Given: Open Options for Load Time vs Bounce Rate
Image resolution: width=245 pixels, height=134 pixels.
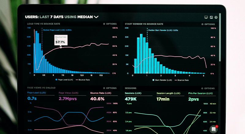Looking at the screenshot, I should 110,24.
